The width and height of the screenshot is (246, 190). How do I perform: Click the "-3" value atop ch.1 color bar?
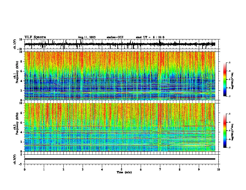point(229,62)
